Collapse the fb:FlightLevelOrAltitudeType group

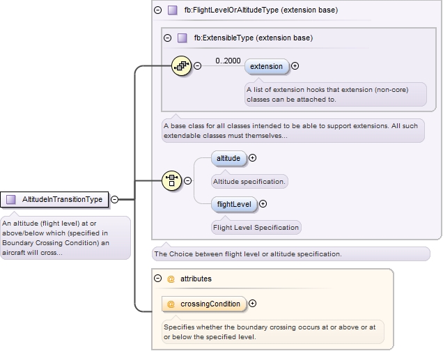(158, 10)
